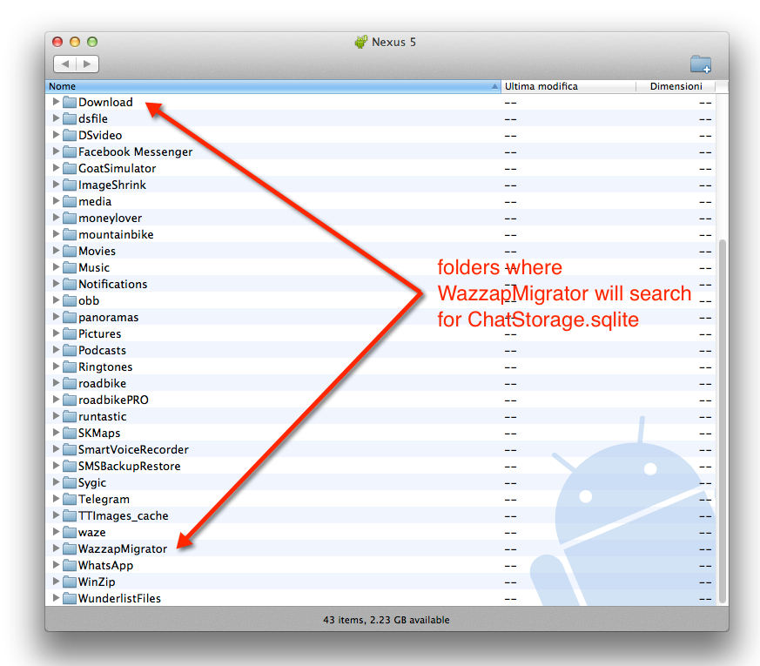Click the ImageShrink folder icon
Screen dimensions: 760x666
point(70,185)
